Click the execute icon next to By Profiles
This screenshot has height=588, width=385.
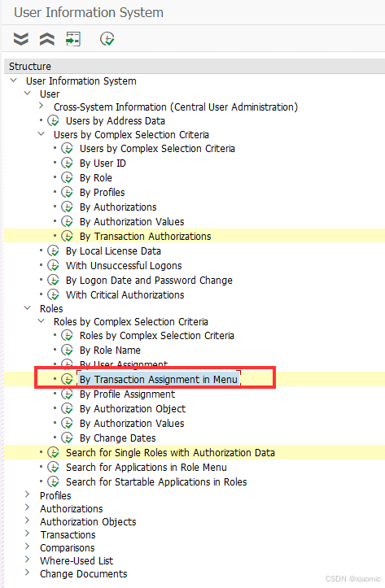(x=68, y=193)
